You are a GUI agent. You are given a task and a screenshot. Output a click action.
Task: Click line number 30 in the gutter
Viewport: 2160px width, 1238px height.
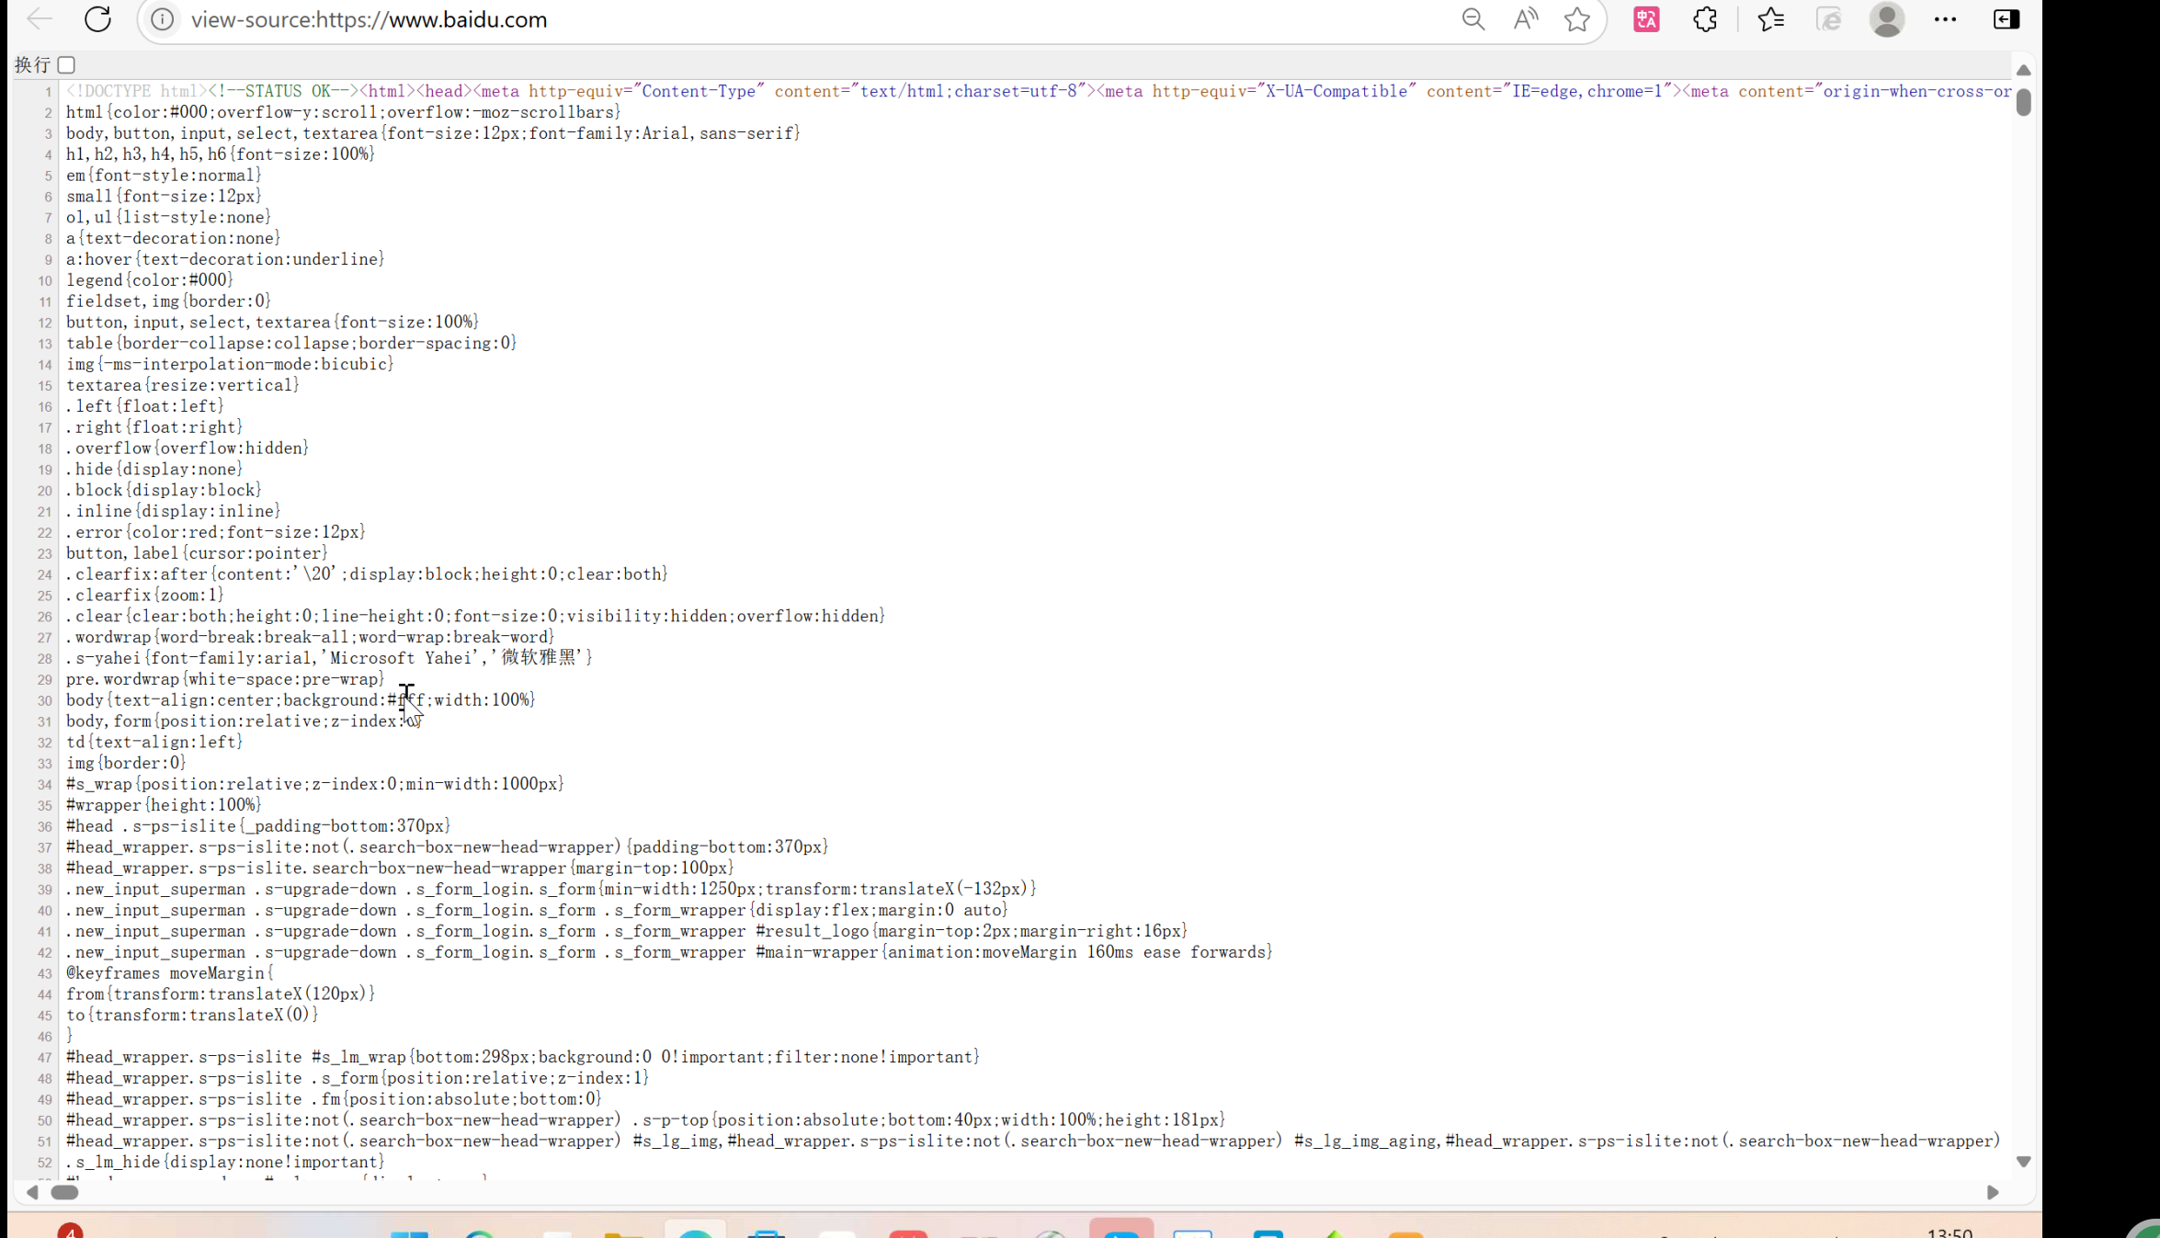point(44,700)
